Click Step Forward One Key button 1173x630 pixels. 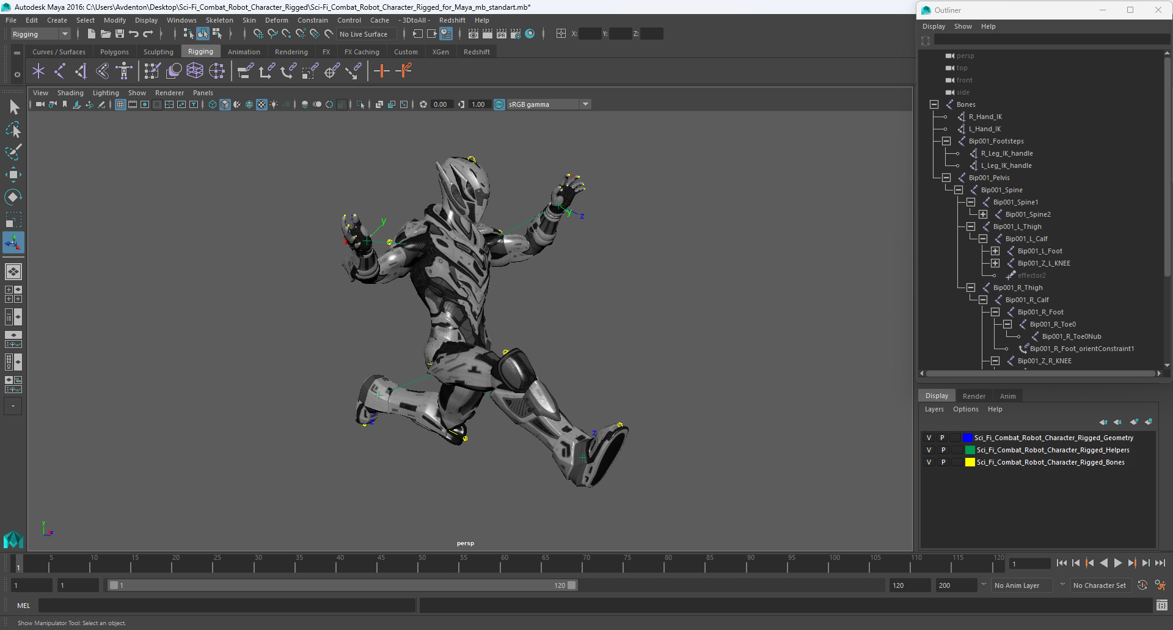pos(1131,563)
